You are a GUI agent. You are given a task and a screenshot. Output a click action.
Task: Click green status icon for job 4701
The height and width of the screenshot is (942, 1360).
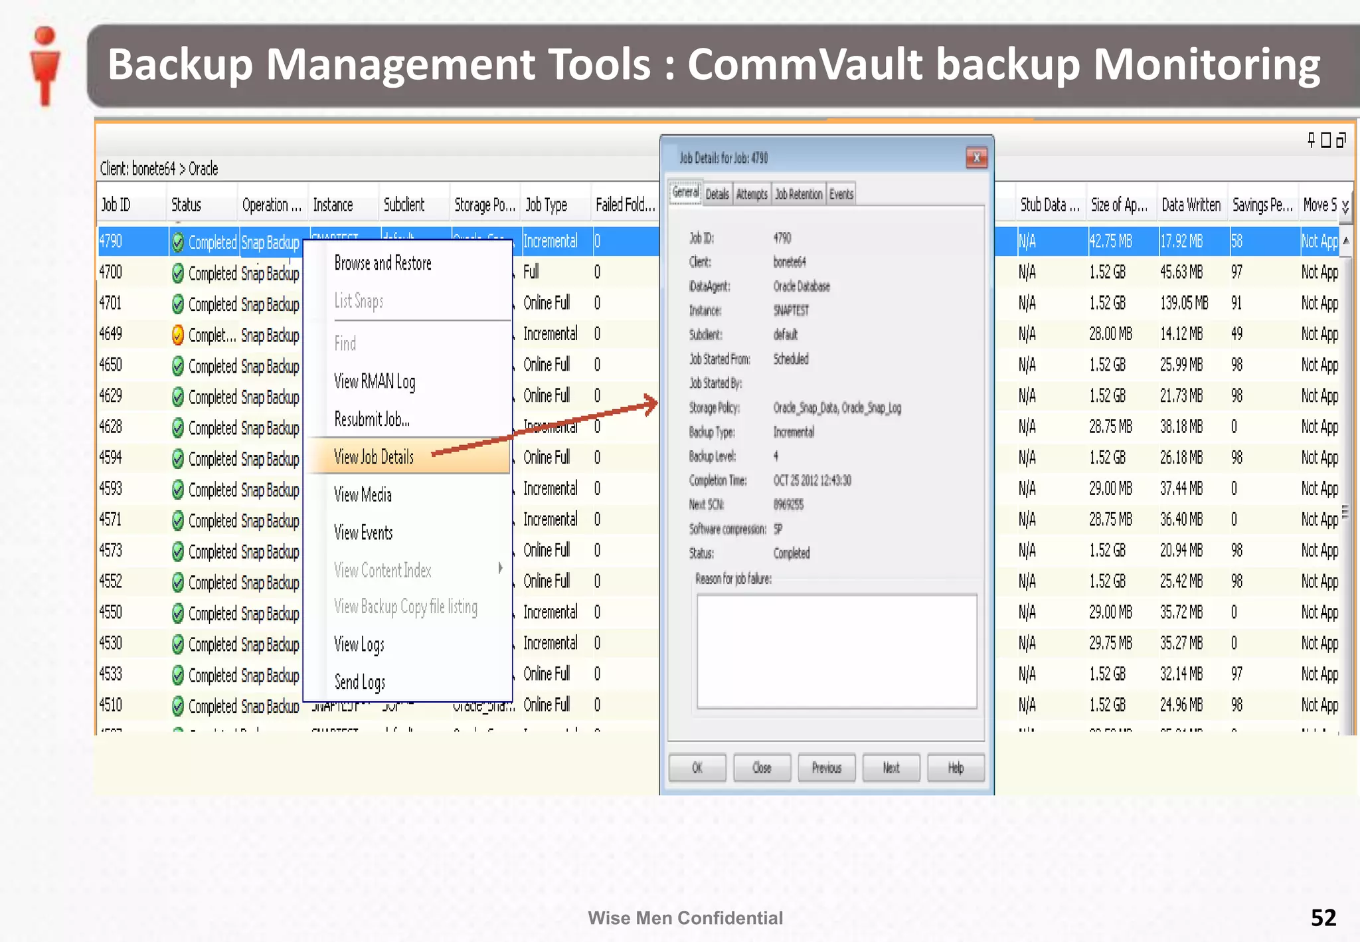177,304
